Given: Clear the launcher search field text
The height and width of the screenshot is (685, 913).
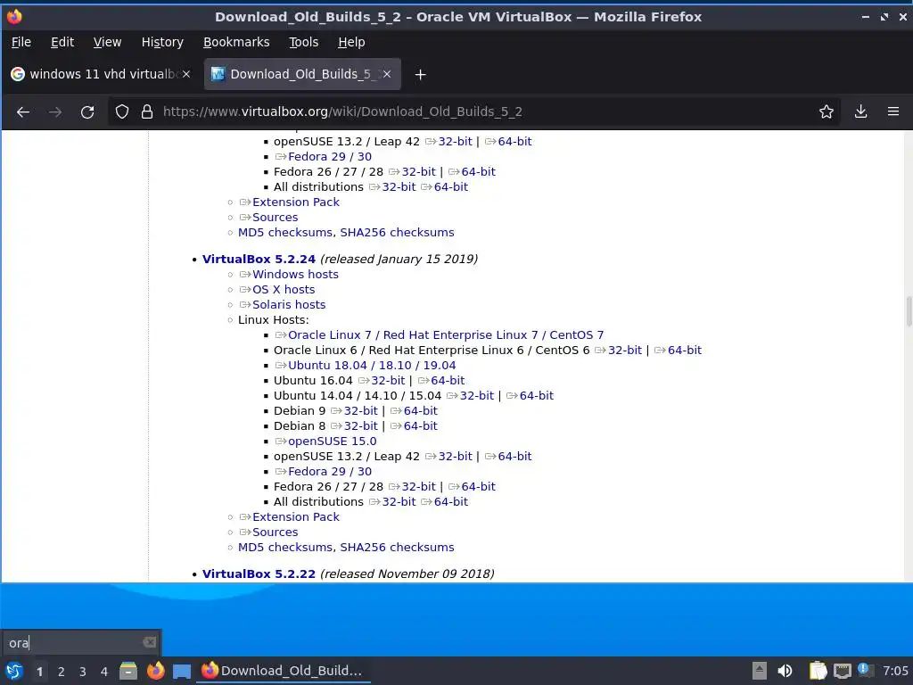Looking at the screenshot, I should pyautogui.click(x=149, y=642).
